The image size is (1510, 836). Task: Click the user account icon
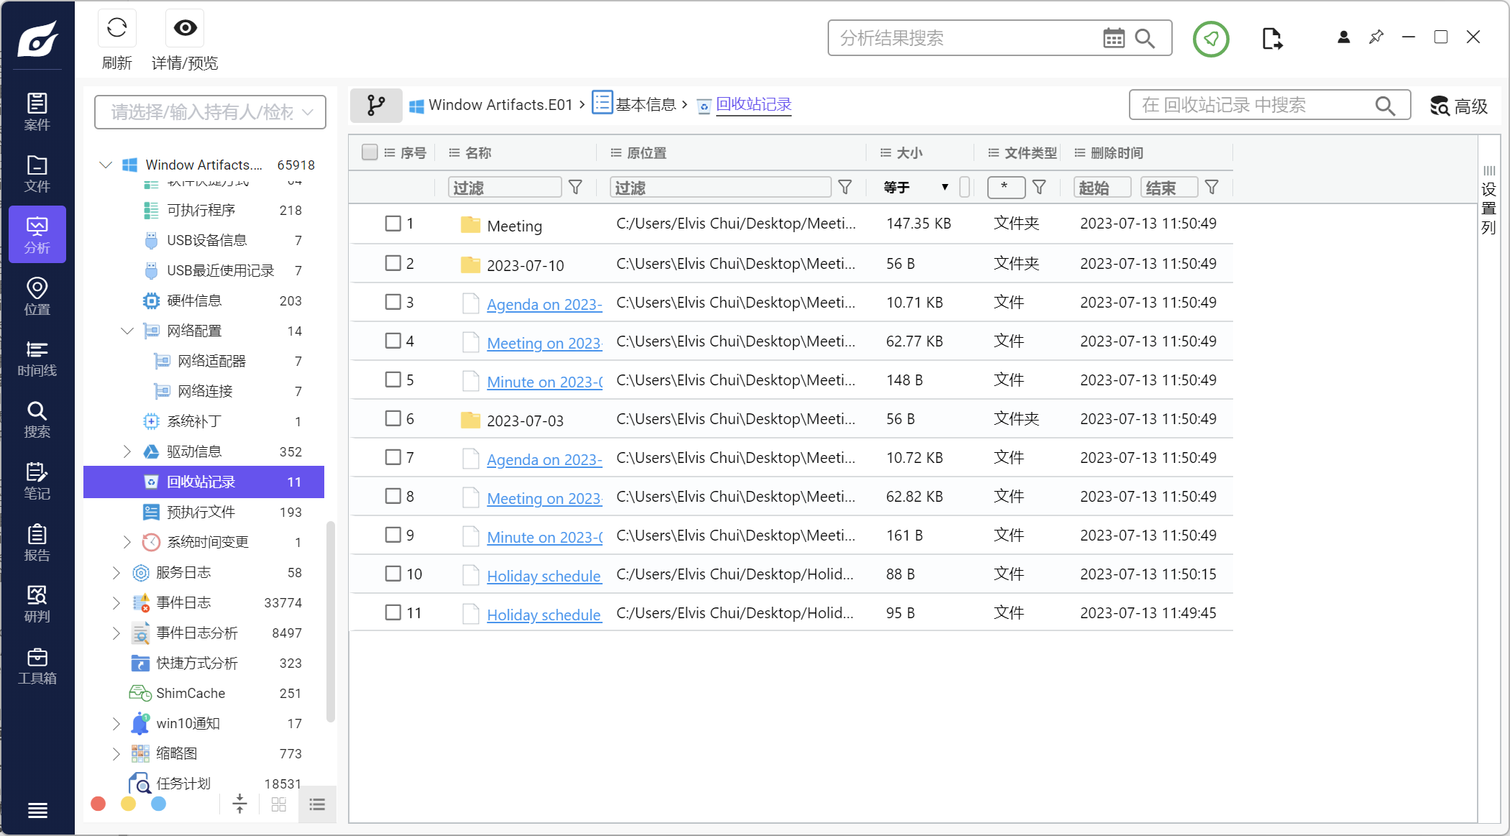coord(1343,37)
